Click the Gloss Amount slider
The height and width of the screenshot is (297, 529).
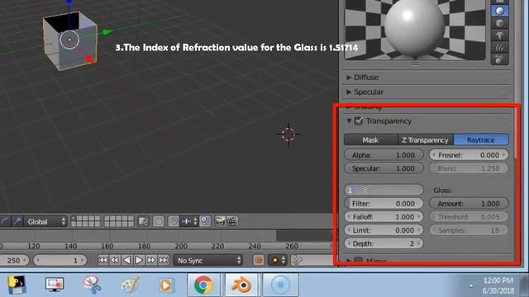pyautogui.click(x=469, y=204)
